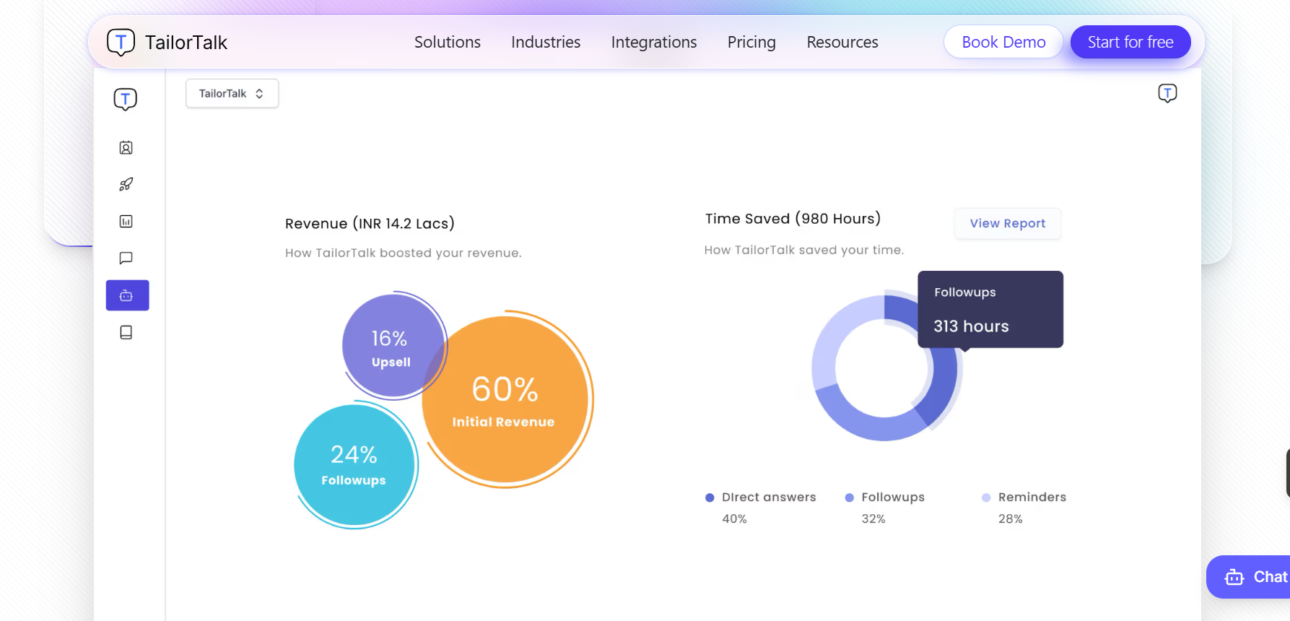
Task: Click the 24% Followups bubble
Action: (x=354, y=466)
